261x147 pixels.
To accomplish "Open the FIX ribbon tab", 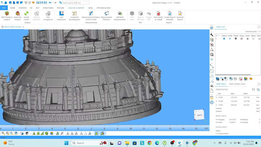I will 31,8.
